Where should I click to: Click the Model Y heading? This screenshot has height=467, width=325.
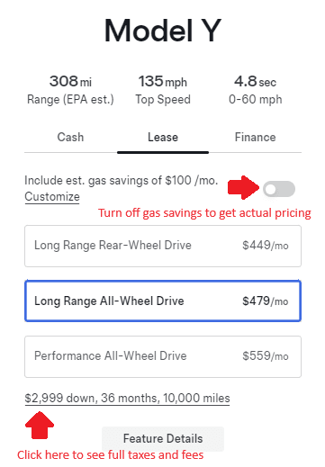coord(163,31)
